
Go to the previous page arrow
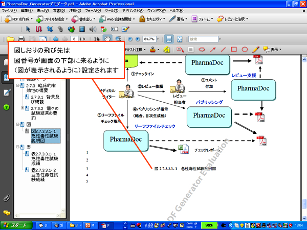(x=56, y=39)
